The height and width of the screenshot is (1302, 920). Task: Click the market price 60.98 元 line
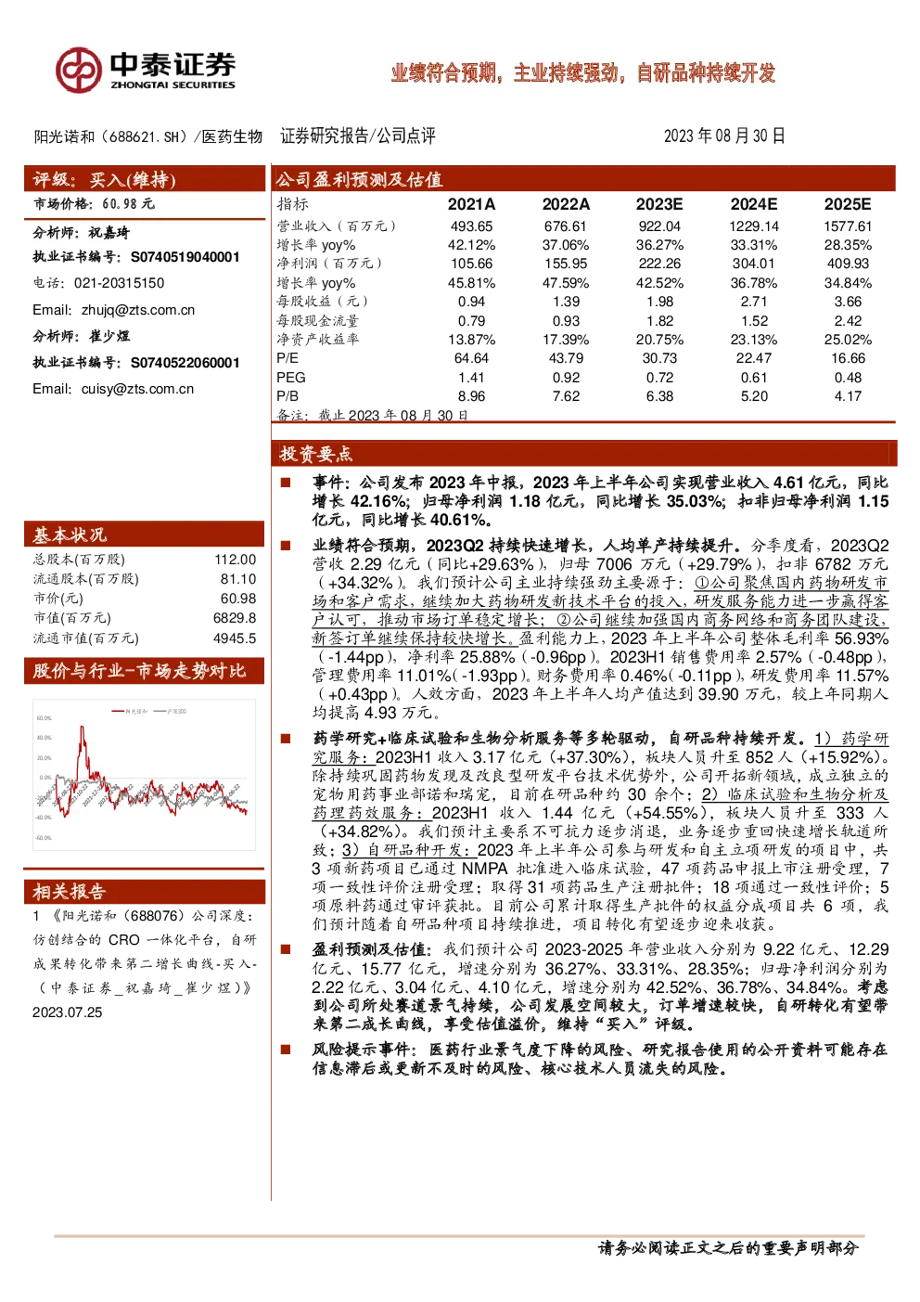point(95,203)
